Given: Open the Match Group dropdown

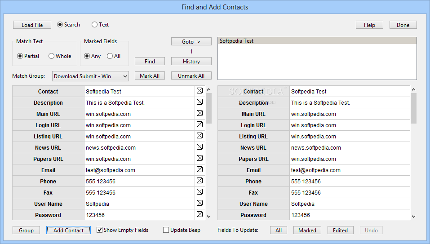Looking at the screenshot, I should click(90, 76).
